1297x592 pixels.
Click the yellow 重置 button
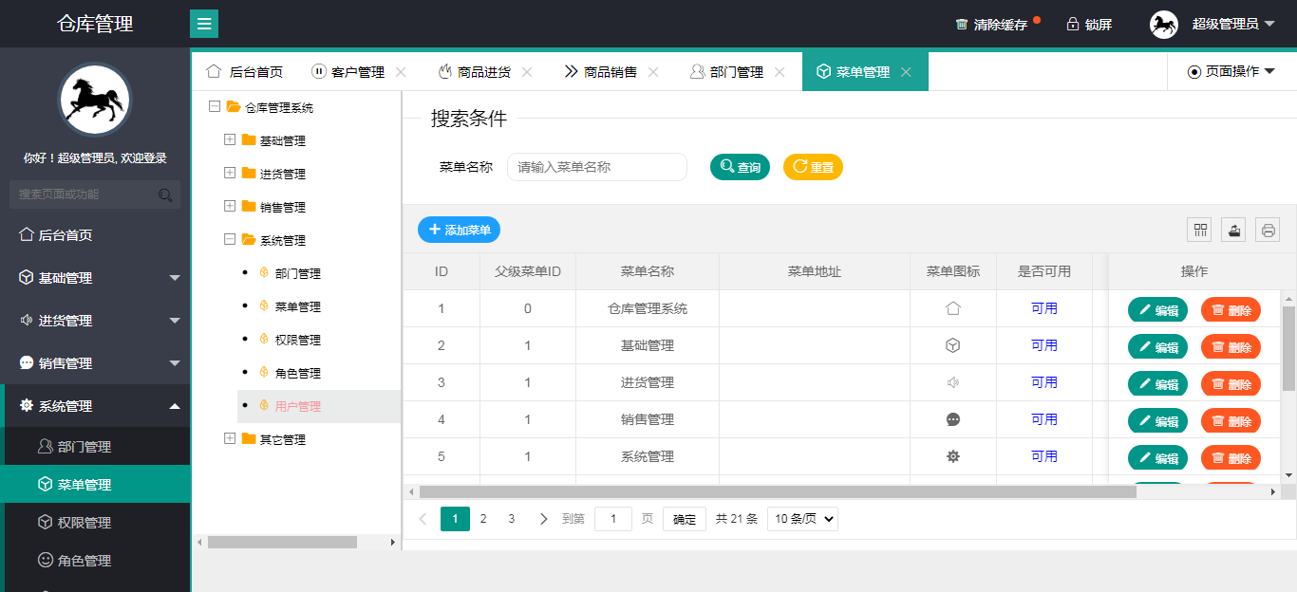(x=813, y=167)
